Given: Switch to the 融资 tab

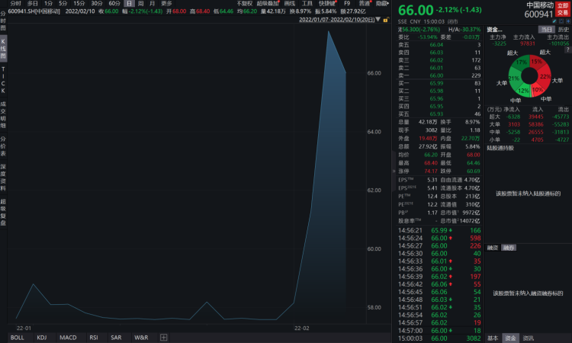Looking at the screenshot, I should coord(493,248).
